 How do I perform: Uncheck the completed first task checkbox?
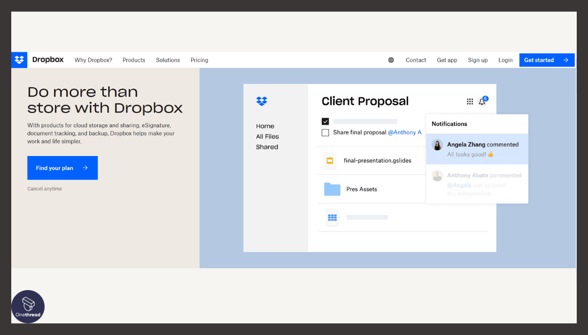pos(325,121)
